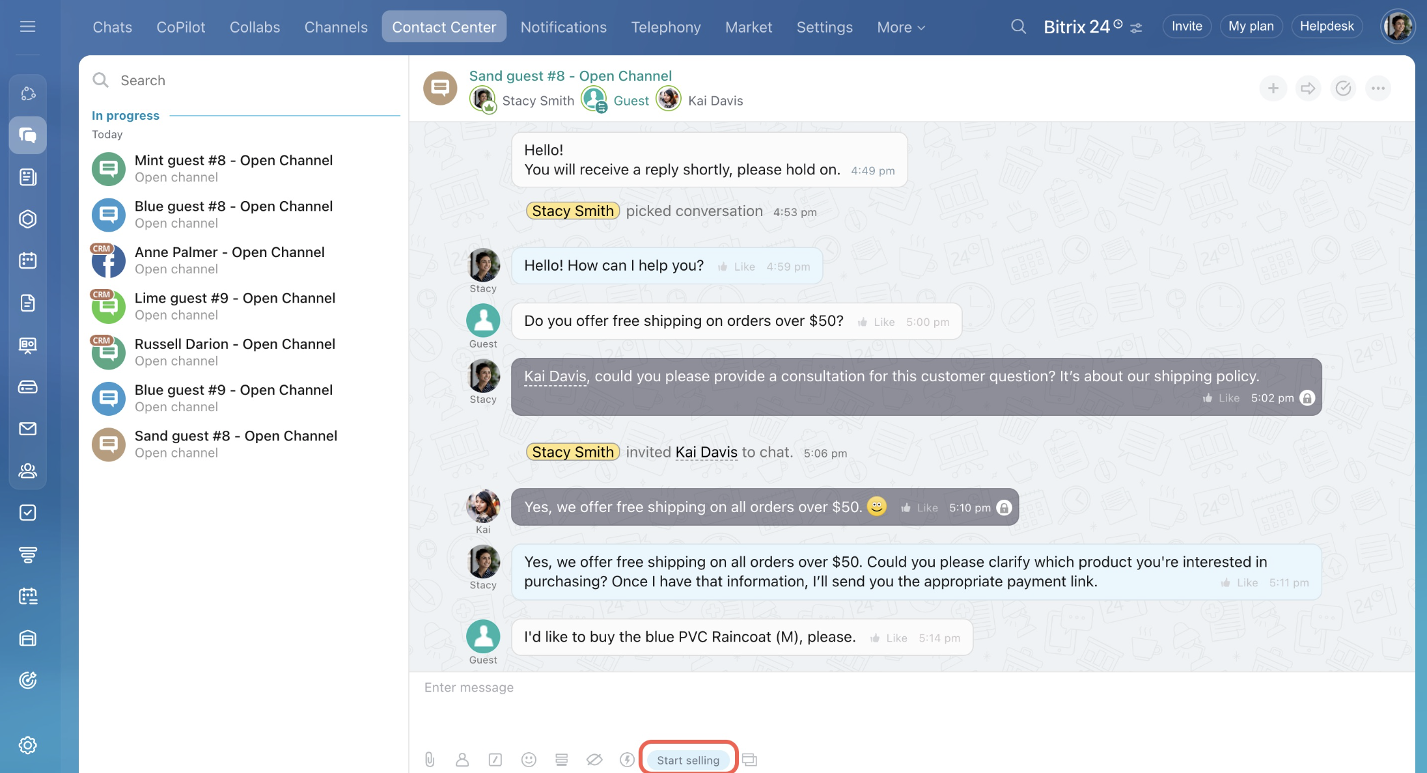Click the paperclip attach file icon

(x=430, y=759)
